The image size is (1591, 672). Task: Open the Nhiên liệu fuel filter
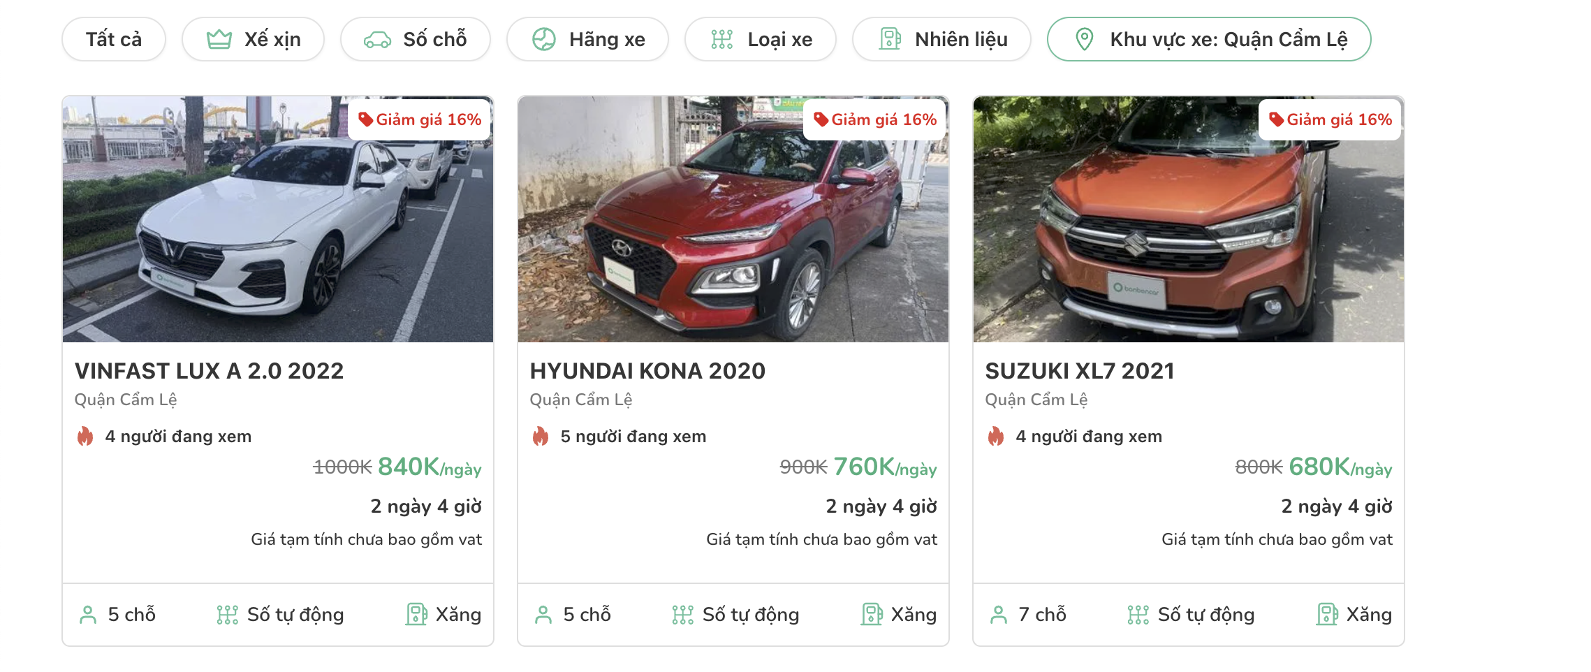tap(941, 39)
